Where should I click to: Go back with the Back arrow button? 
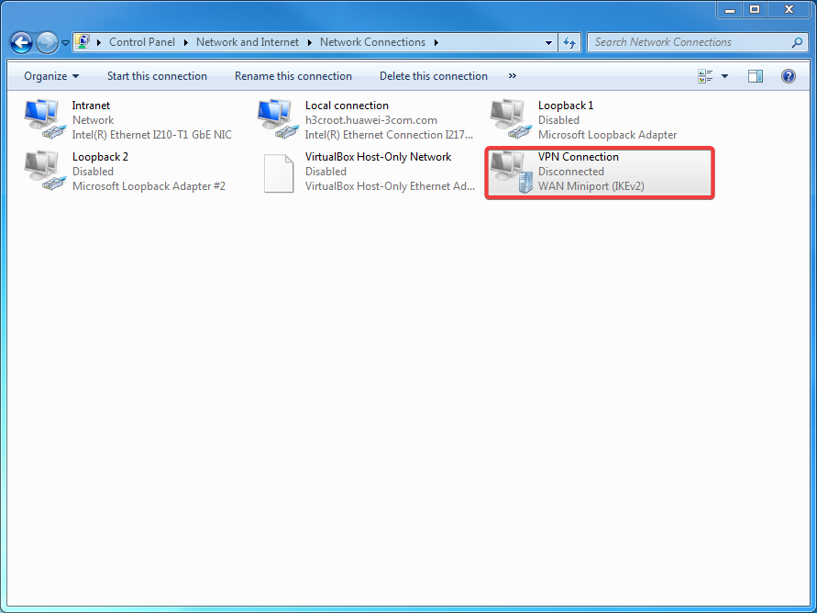click(21, 43)
